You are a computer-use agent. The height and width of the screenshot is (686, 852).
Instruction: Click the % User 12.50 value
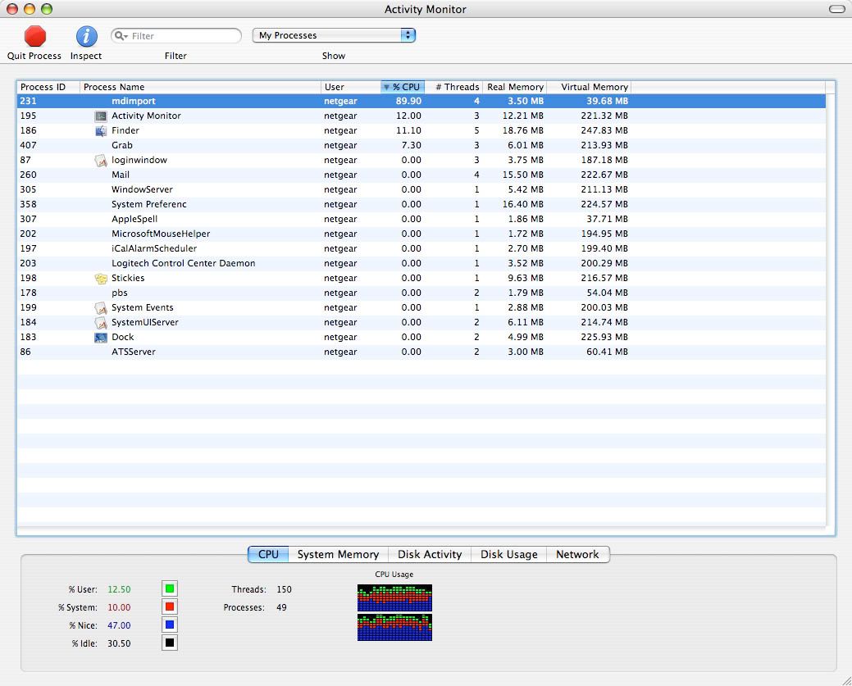click(x=119, y=589)
